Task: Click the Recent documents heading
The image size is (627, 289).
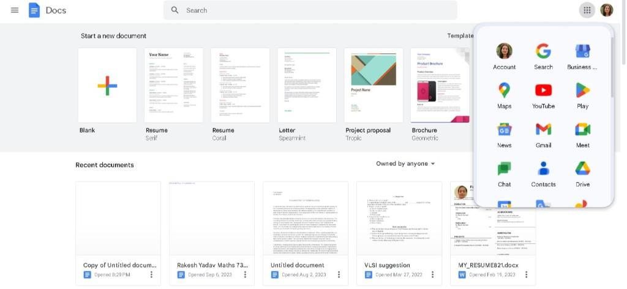Action: click(105, 165)
